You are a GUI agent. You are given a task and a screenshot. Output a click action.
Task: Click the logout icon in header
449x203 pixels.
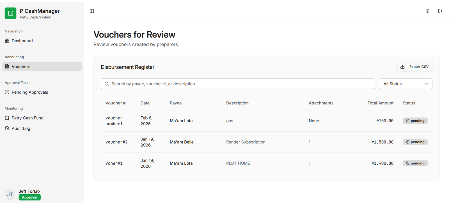[440, 11]
